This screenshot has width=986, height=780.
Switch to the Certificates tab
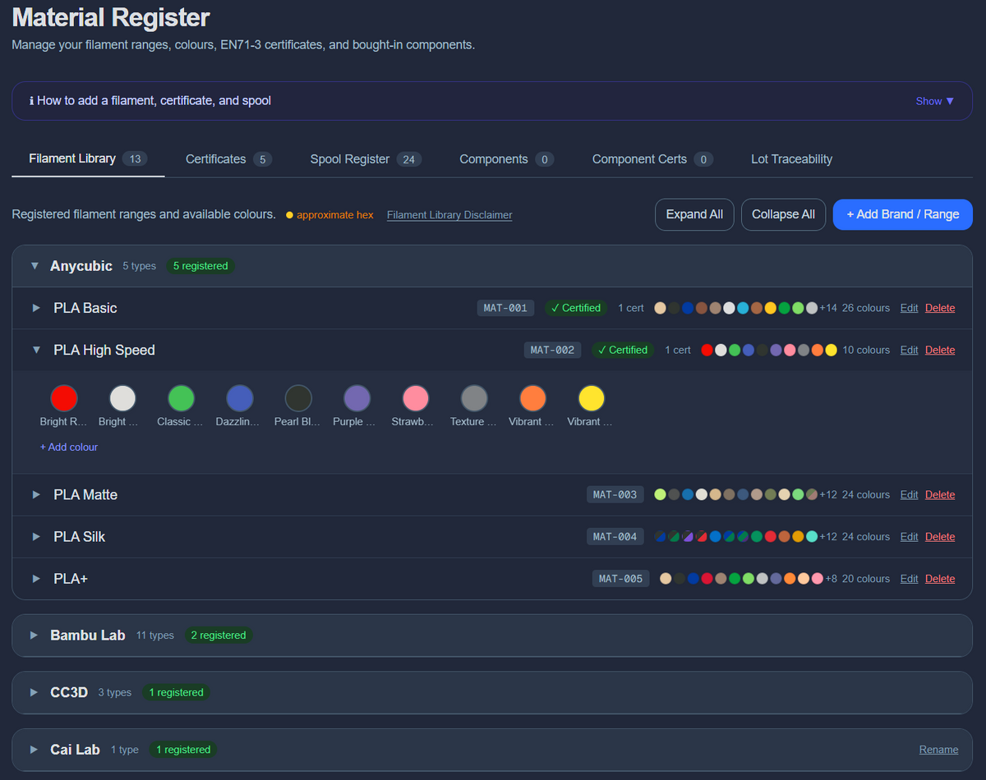point(228,159)
